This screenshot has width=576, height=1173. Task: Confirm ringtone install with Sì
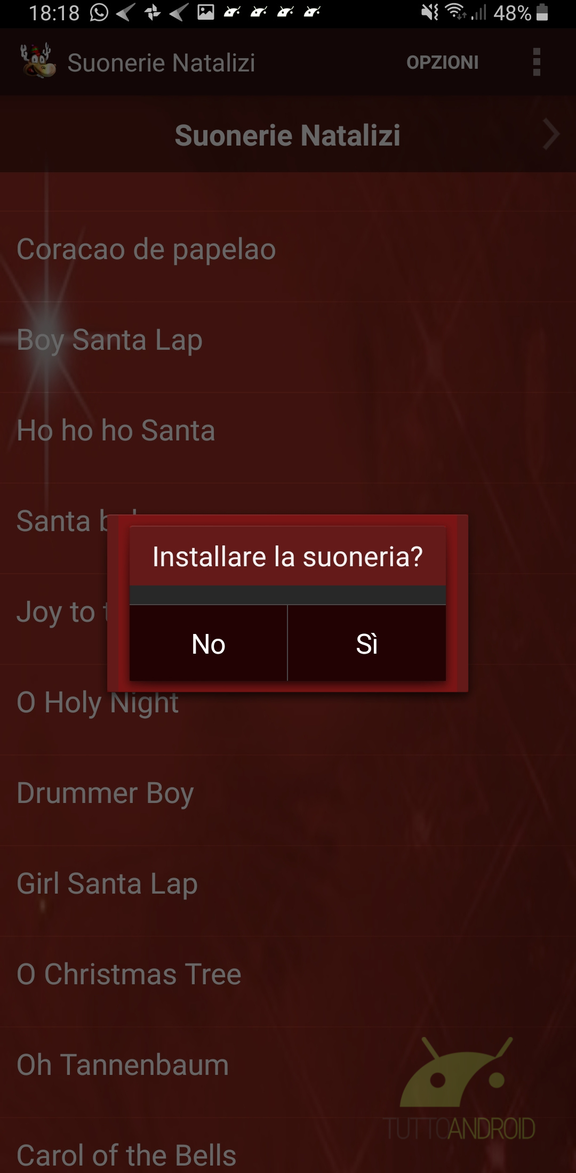pyautogui.click(x=367, y=643)
